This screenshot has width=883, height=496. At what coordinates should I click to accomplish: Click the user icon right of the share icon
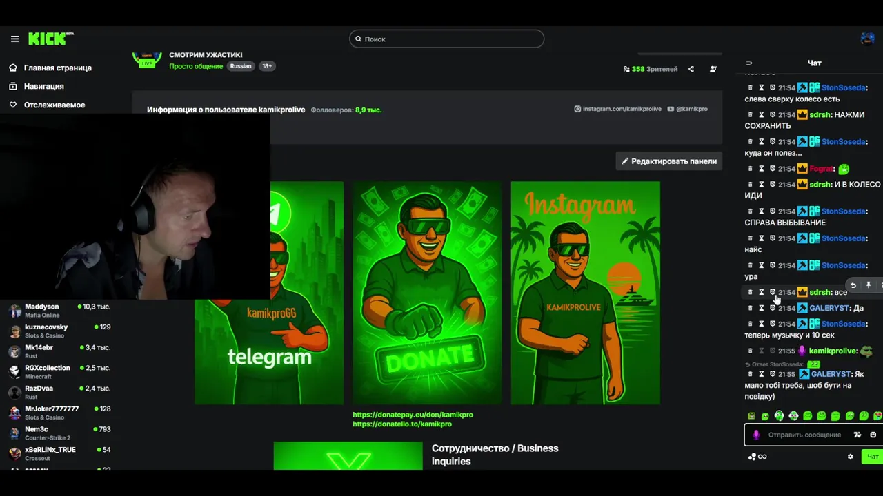[713, 69]
